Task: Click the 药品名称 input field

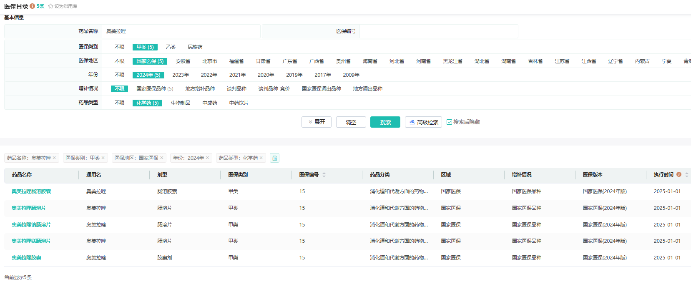Action: pos(181,31)
